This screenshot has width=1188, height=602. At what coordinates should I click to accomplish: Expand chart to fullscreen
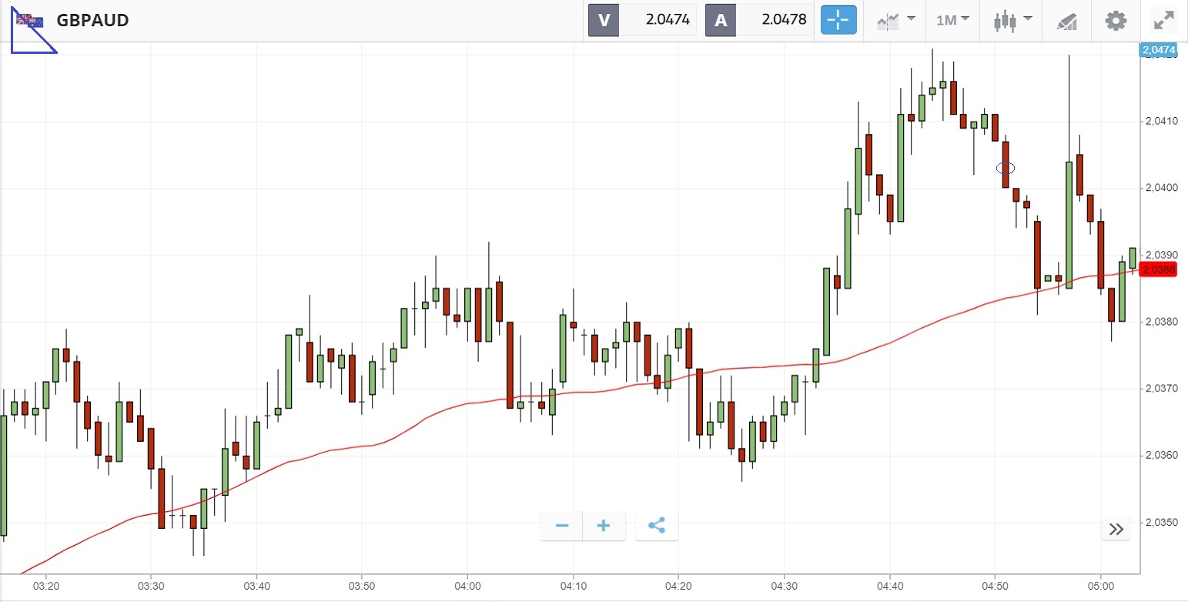click(1163, 20)
